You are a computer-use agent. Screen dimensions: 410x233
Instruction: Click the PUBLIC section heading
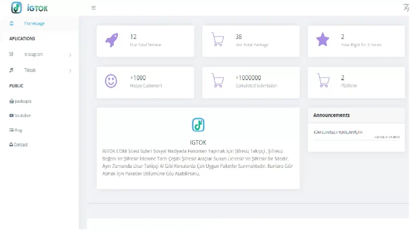coord(16,86)
